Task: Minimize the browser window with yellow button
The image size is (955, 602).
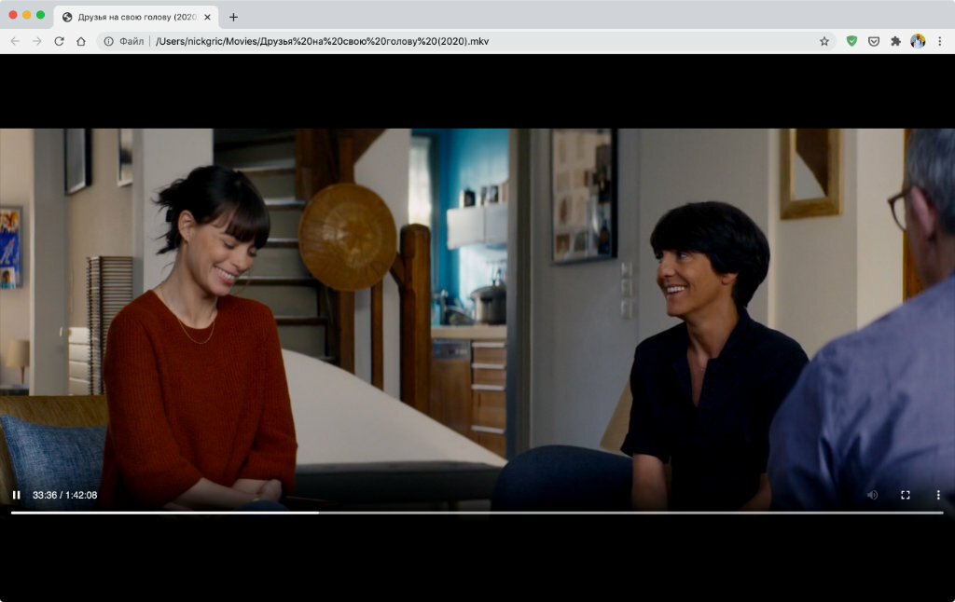Action: pos(27,15)
